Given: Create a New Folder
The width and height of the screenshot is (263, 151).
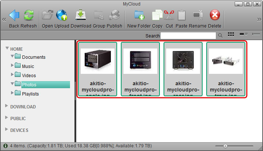Looking at the screenshot, I should tap(140, 15).
